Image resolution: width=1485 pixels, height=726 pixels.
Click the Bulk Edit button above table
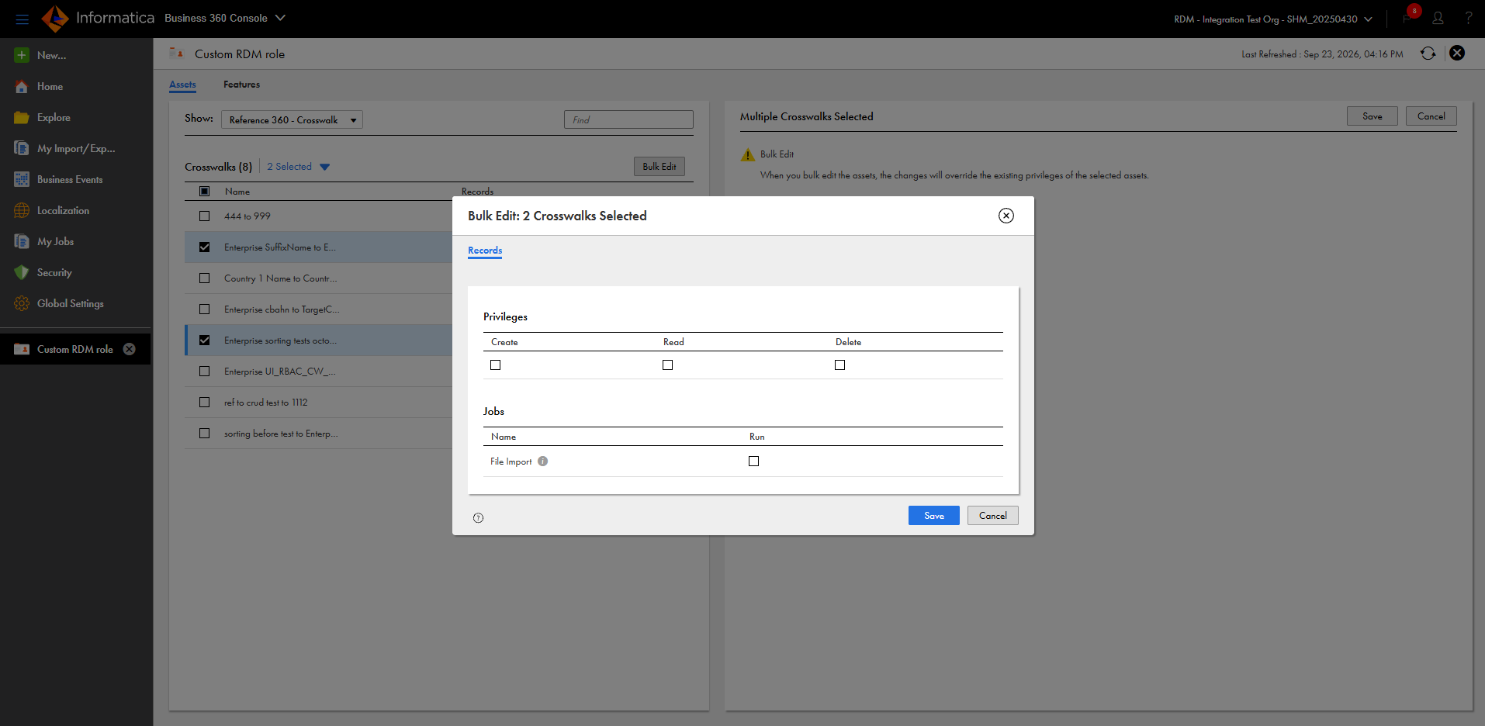point(659,167)
